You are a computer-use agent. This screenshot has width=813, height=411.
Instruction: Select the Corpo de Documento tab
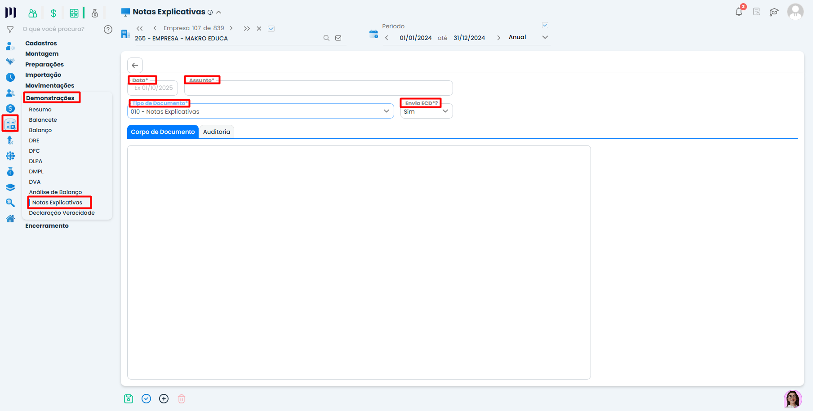163,132
